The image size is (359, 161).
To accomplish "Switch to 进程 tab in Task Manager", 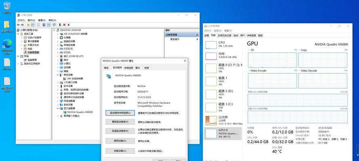I will (207, 35).
